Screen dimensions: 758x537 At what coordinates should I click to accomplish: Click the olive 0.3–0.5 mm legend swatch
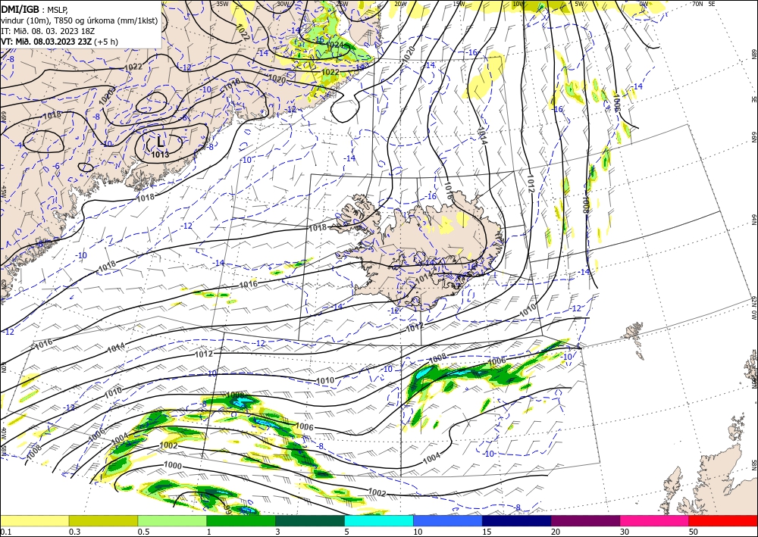(103, 520)
